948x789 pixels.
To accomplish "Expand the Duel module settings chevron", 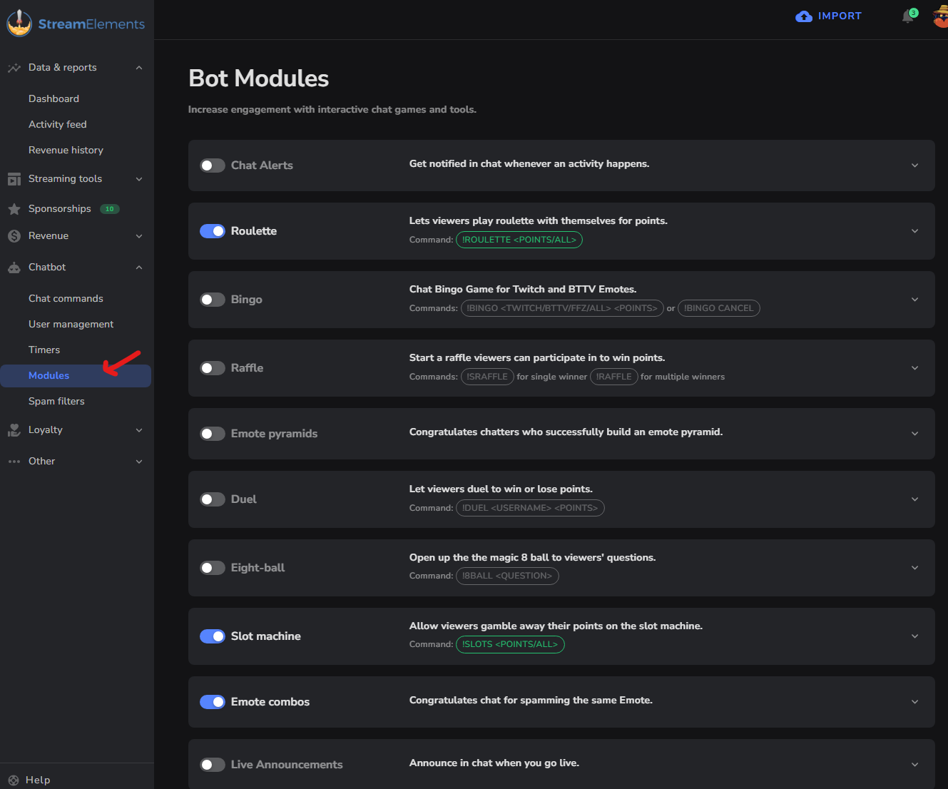I will tap(914, 499).
